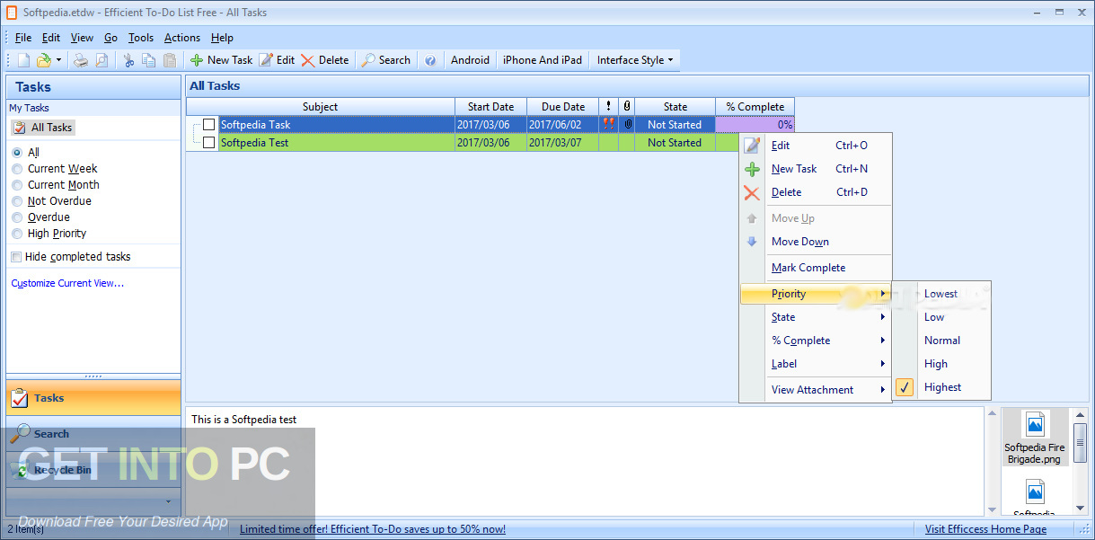Click the open folder toolbar icon

click(x=43, y=60)
